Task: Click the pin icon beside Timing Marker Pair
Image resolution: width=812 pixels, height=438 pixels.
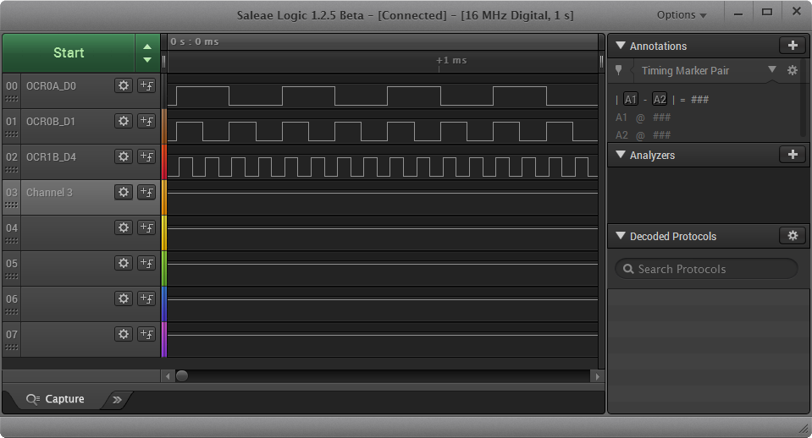Action: point(618,70)
